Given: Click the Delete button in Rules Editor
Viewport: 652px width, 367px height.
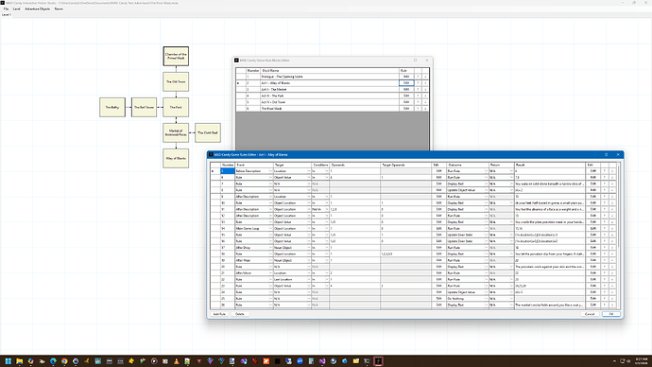Looking at the screenshot, I should 240,314.
